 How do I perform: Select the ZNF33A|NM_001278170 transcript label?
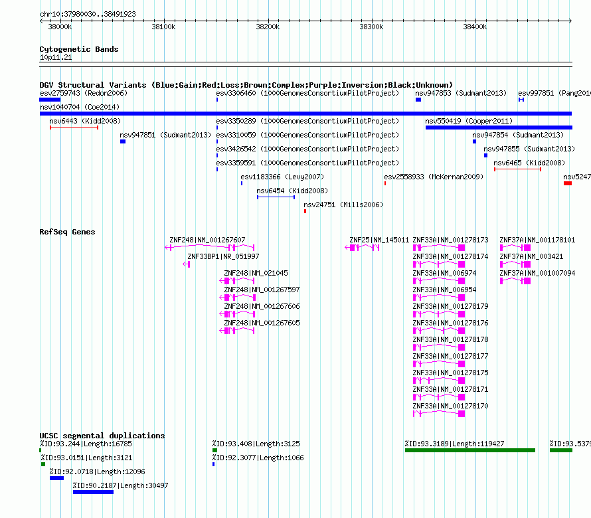pos(450,406)
